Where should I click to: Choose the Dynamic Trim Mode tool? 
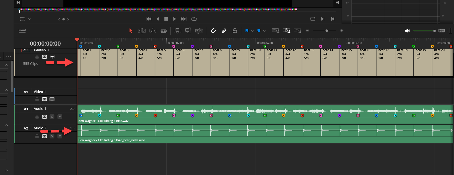pos(153,31)
